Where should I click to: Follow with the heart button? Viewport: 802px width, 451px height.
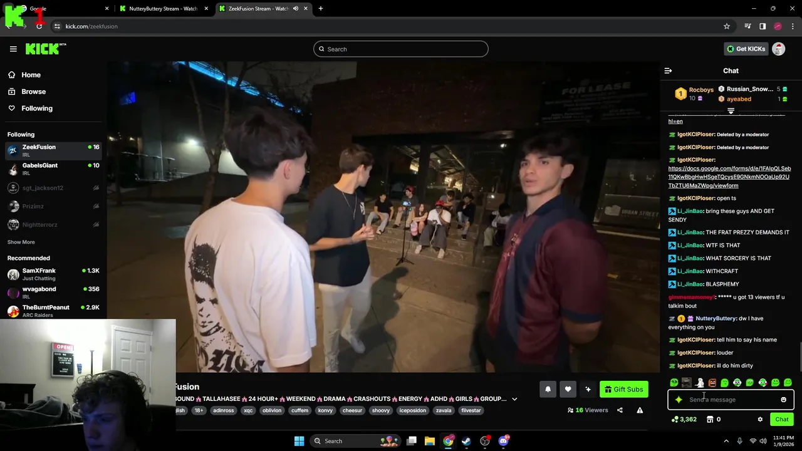[x=568, y=390]
